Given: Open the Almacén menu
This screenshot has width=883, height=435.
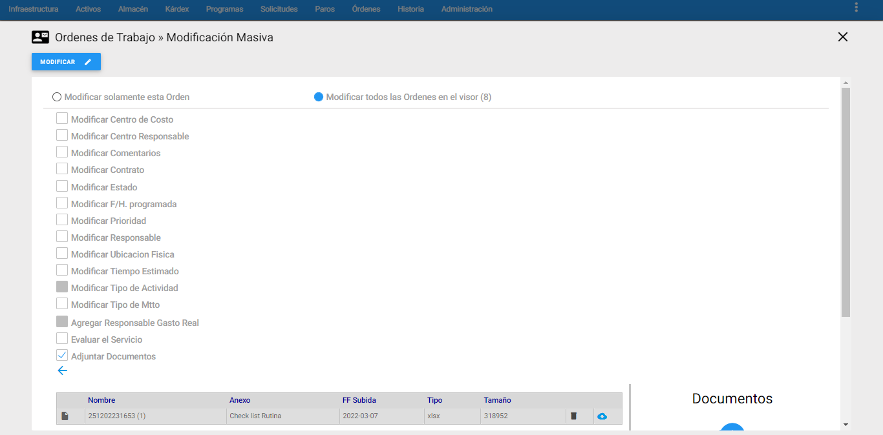Looking at the screenshot, I should coord(133,9).
